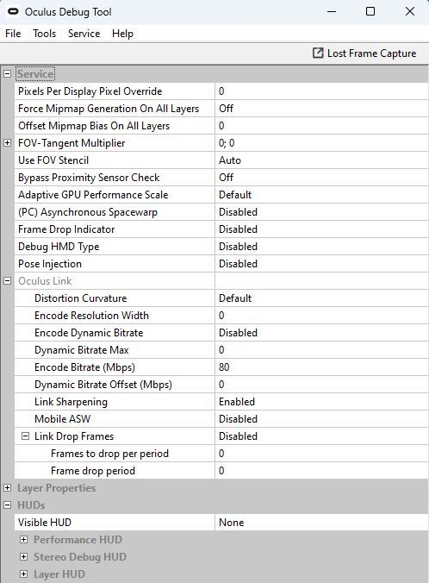The image size is (429, 583).
Task: Open the Tools menu
Action: pyautogui.click(x=44, y=34)
